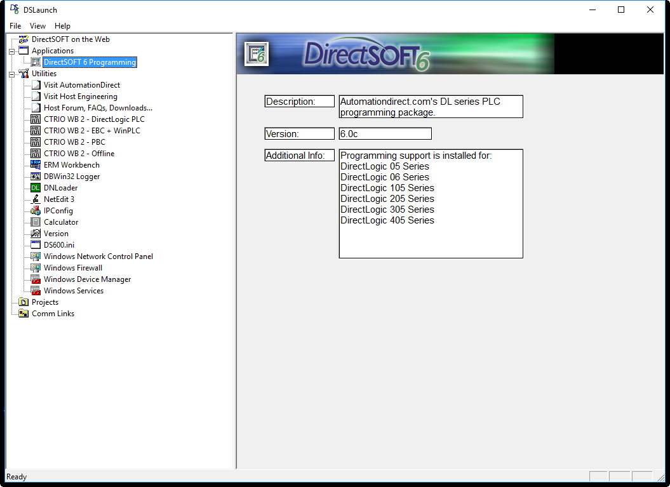
Task: Click the ERM Workbench icon
Action: (36, 165)
